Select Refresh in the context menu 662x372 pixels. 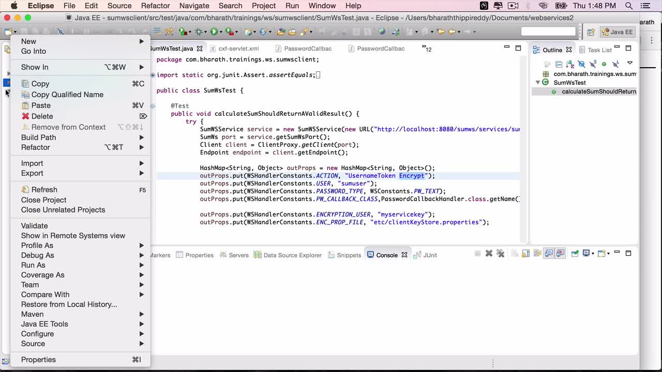click(80, 190)
